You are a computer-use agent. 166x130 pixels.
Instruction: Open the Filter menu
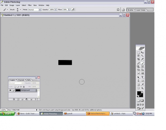30,5
